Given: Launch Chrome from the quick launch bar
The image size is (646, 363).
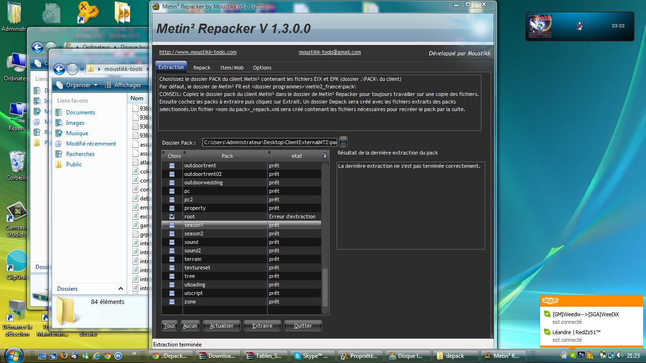Looking at the screenshot, I should click(107, 355).
